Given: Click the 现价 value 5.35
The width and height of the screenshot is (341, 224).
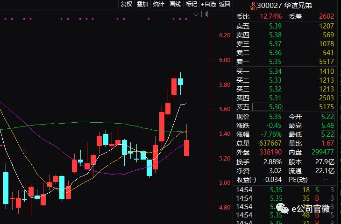Looking at the screenshot, I should click(275, 117).
